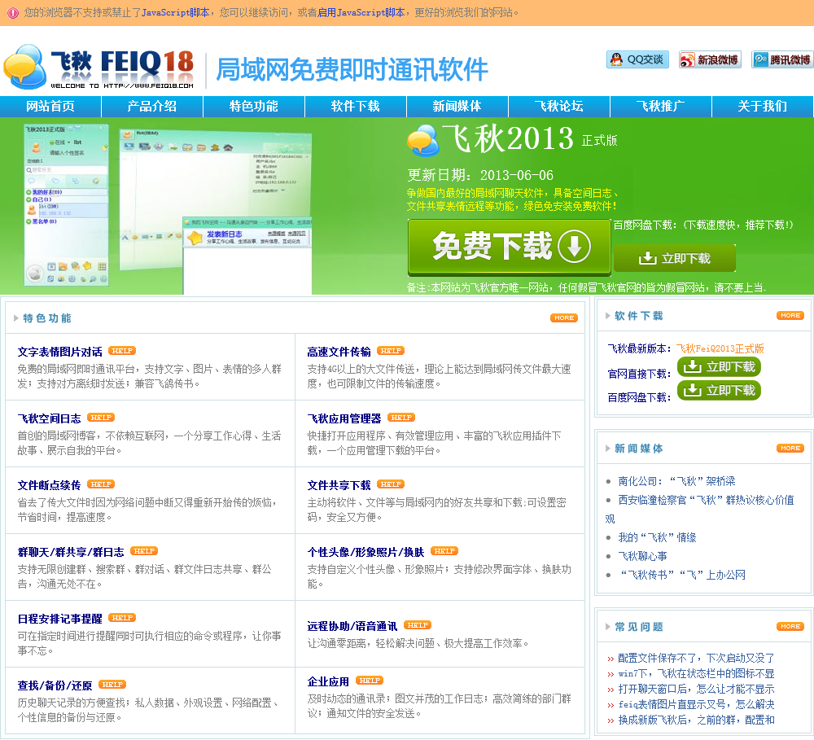Click the HELP badge beside 个性头像/形象照片/换肤

click(444, 551)
